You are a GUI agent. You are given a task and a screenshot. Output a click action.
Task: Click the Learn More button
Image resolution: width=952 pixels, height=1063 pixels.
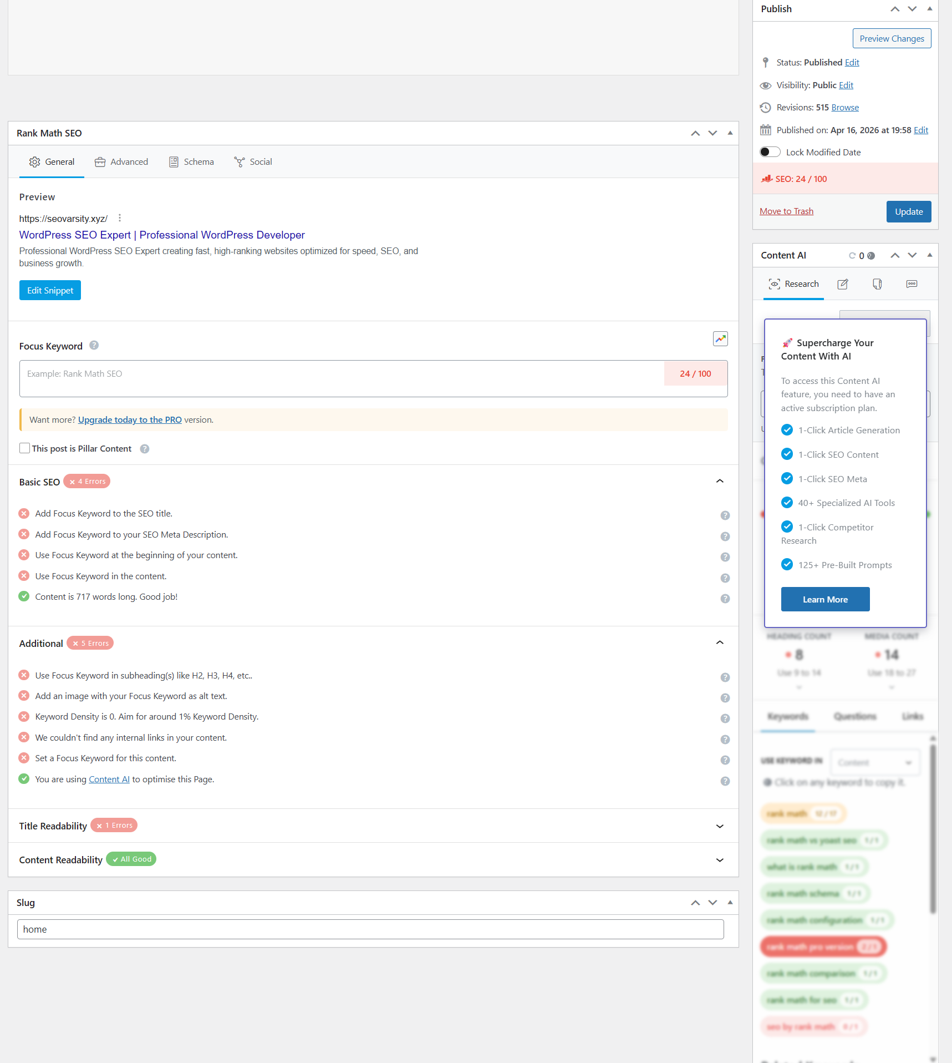pyautogui.click(x=825, y=599)
